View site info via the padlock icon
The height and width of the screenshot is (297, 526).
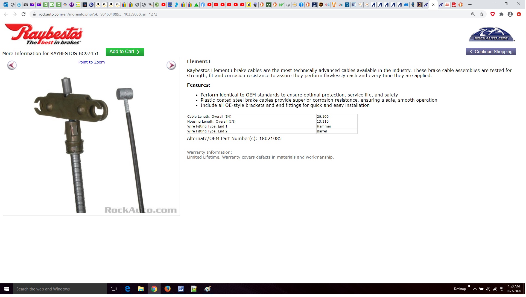pyautogui.click(x=34, y=14)
